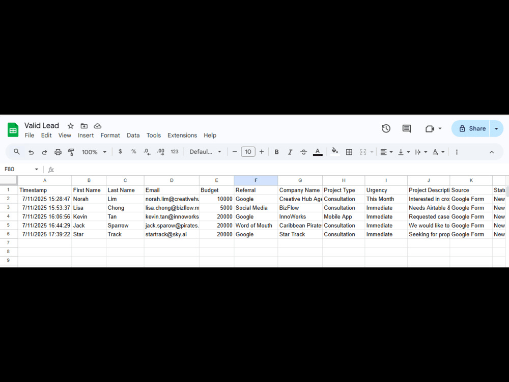Open the Extensions menu
509x382 pixels.
pyautogui.click(x=182, y=135)
